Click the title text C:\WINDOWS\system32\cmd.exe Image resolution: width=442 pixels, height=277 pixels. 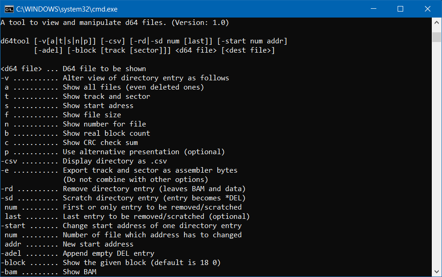tap(67, 9)
